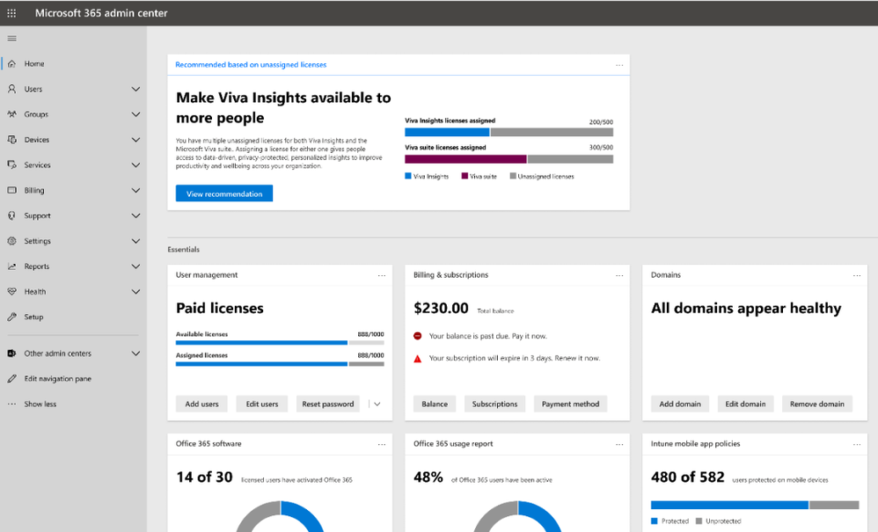The height and width of the screenshot is (532, 878).
Task: Click the Users person icon
Action: 11,89
